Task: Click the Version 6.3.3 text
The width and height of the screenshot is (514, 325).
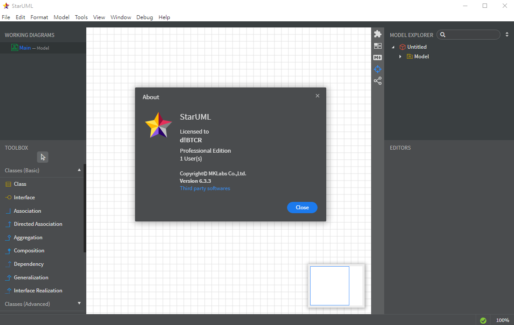Action: point(196,181)
